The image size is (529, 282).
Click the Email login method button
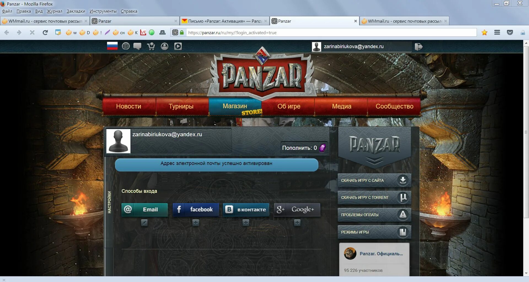(x=144, y=210)
